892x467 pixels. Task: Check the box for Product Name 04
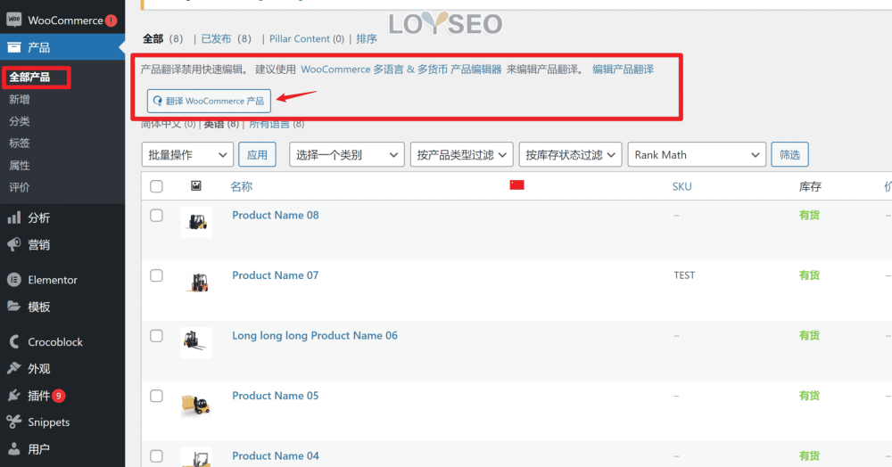click(x=156, y=456)
